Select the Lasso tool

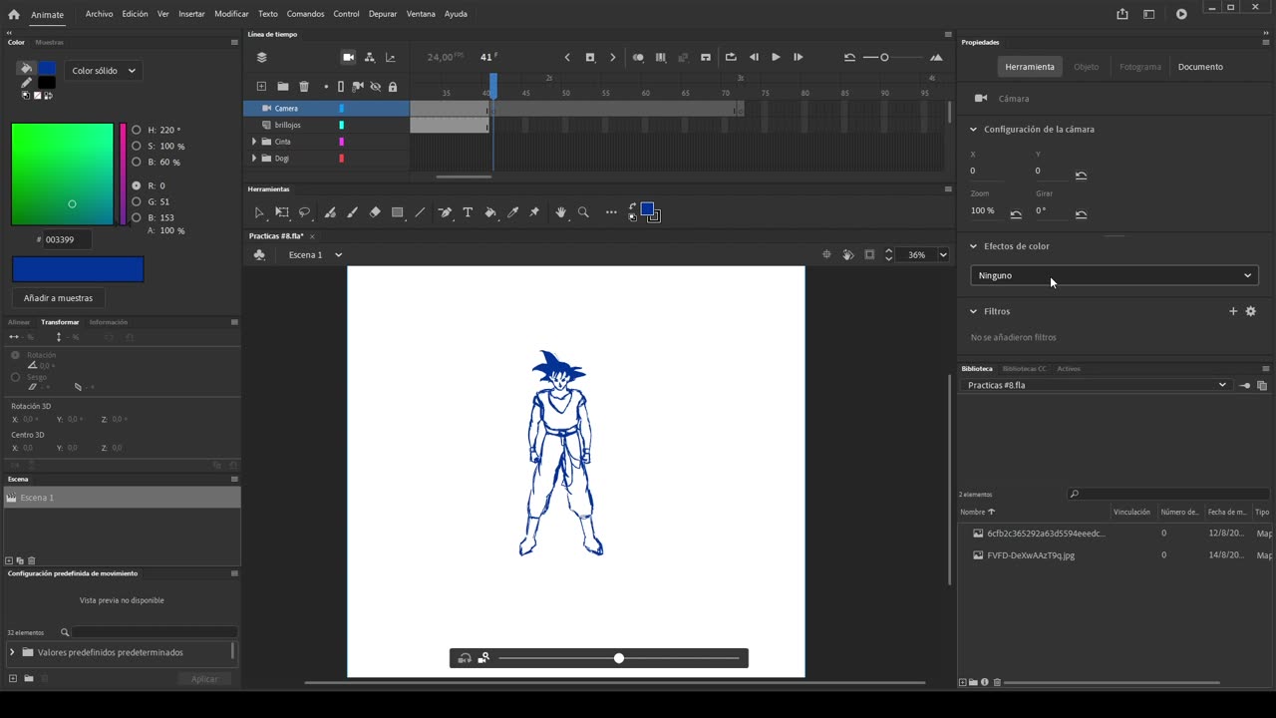tap(305, 212)
